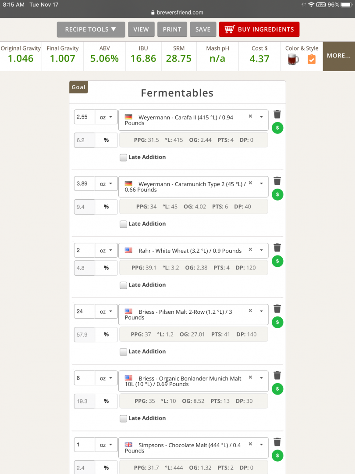Expand the Briess Pilsen Malt fermentable dropdown
This screenshot has width=355, height=474.
coord(261,311)
